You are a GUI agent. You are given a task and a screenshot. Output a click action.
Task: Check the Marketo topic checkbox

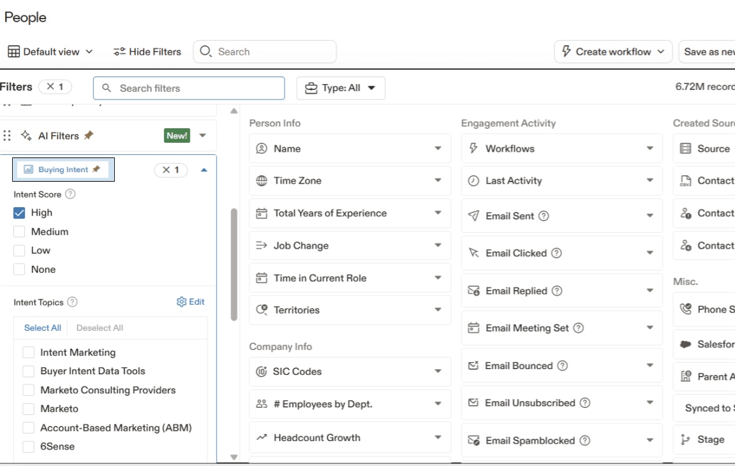(x=29, y=409)
